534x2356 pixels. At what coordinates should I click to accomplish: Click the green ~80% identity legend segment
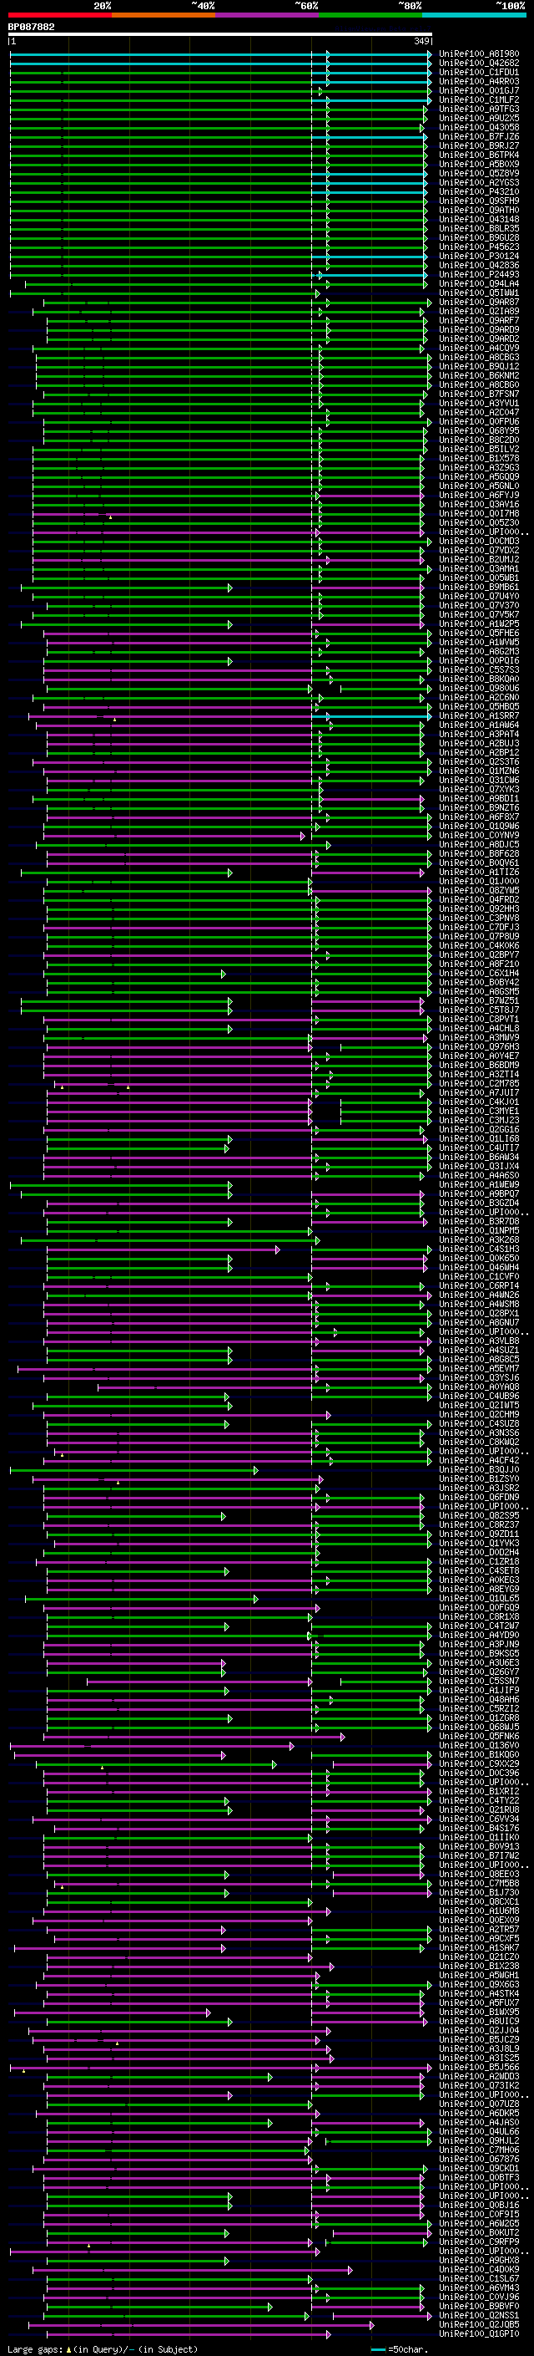pyautogui.click(x=370, y=15)
